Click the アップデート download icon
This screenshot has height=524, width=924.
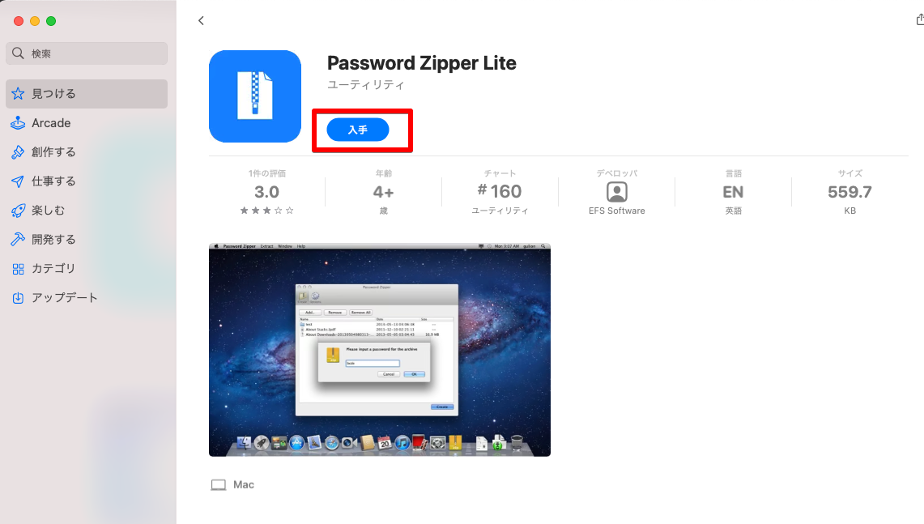click(19, 298)
